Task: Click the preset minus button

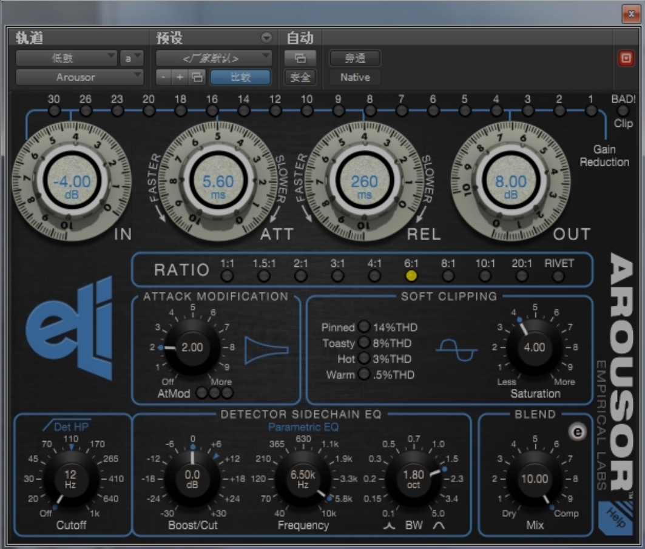Action: point(164,77)
